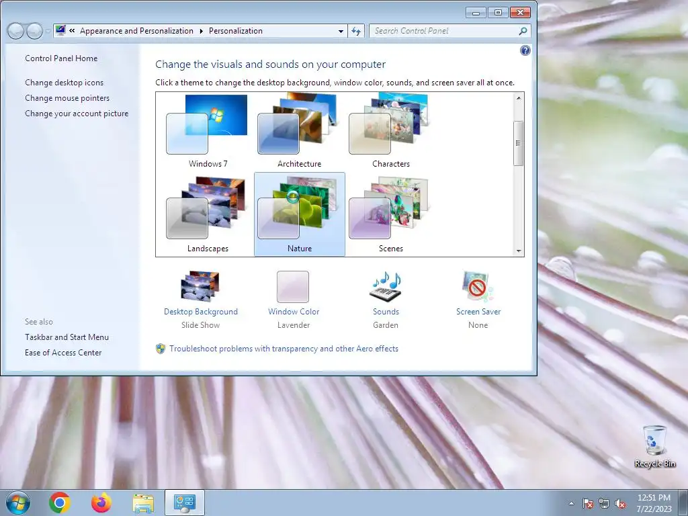
Task: Open the recent pages dropdown arrow
Action: click(48, 31)
